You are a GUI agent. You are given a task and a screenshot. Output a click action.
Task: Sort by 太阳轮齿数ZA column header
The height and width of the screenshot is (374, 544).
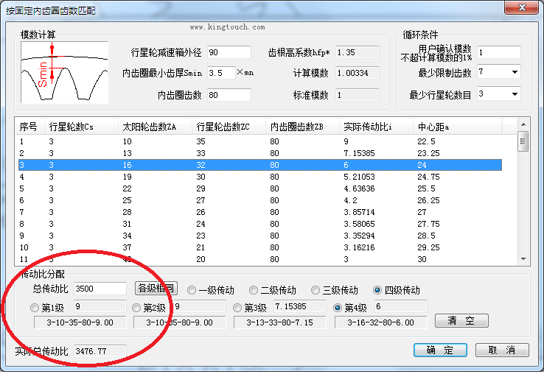pos(155,127)
